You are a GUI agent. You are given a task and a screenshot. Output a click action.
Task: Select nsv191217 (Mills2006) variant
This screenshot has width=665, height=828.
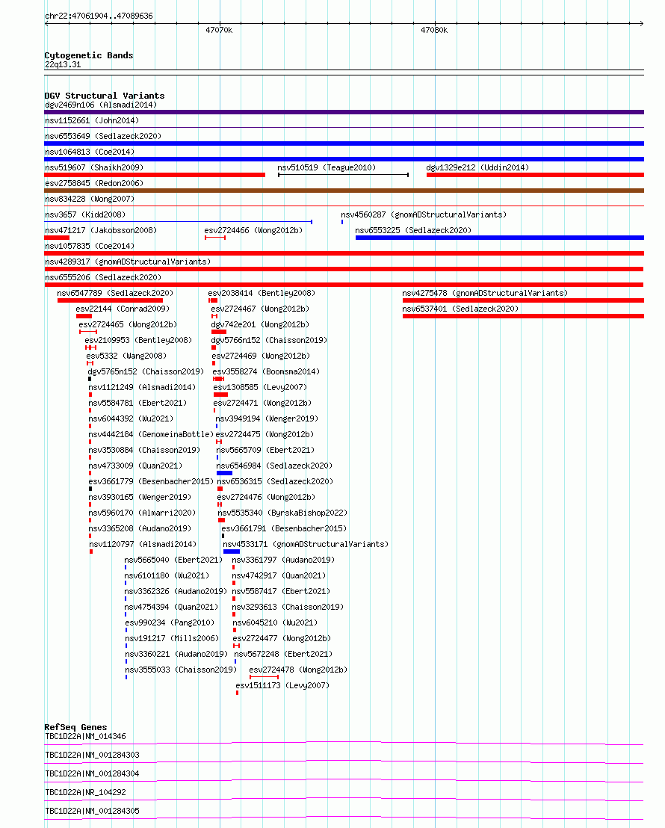(172, 638)
